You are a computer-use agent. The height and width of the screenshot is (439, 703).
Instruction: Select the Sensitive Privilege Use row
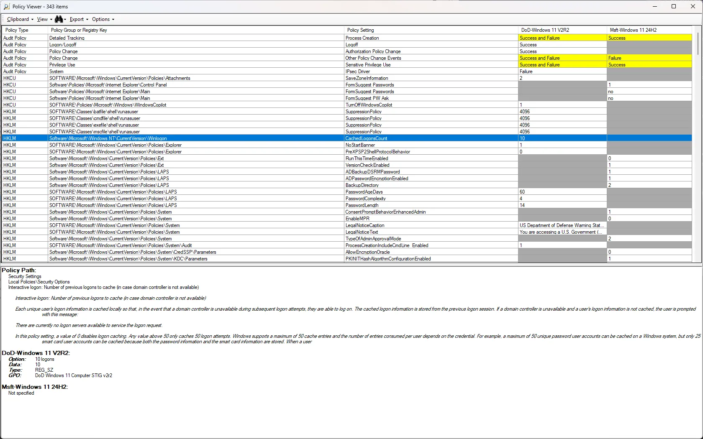[346, 65]
